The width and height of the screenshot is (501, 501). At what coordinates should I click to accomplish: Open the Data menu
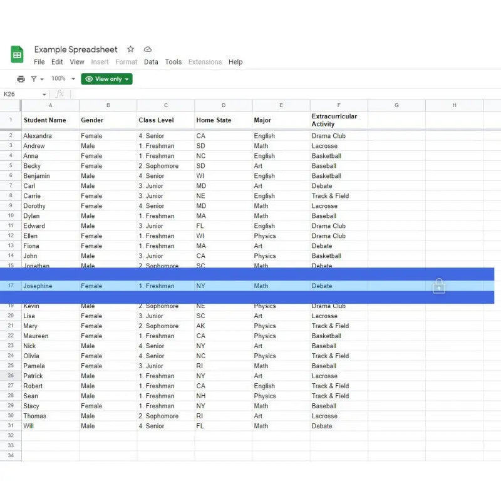[151, 62]
